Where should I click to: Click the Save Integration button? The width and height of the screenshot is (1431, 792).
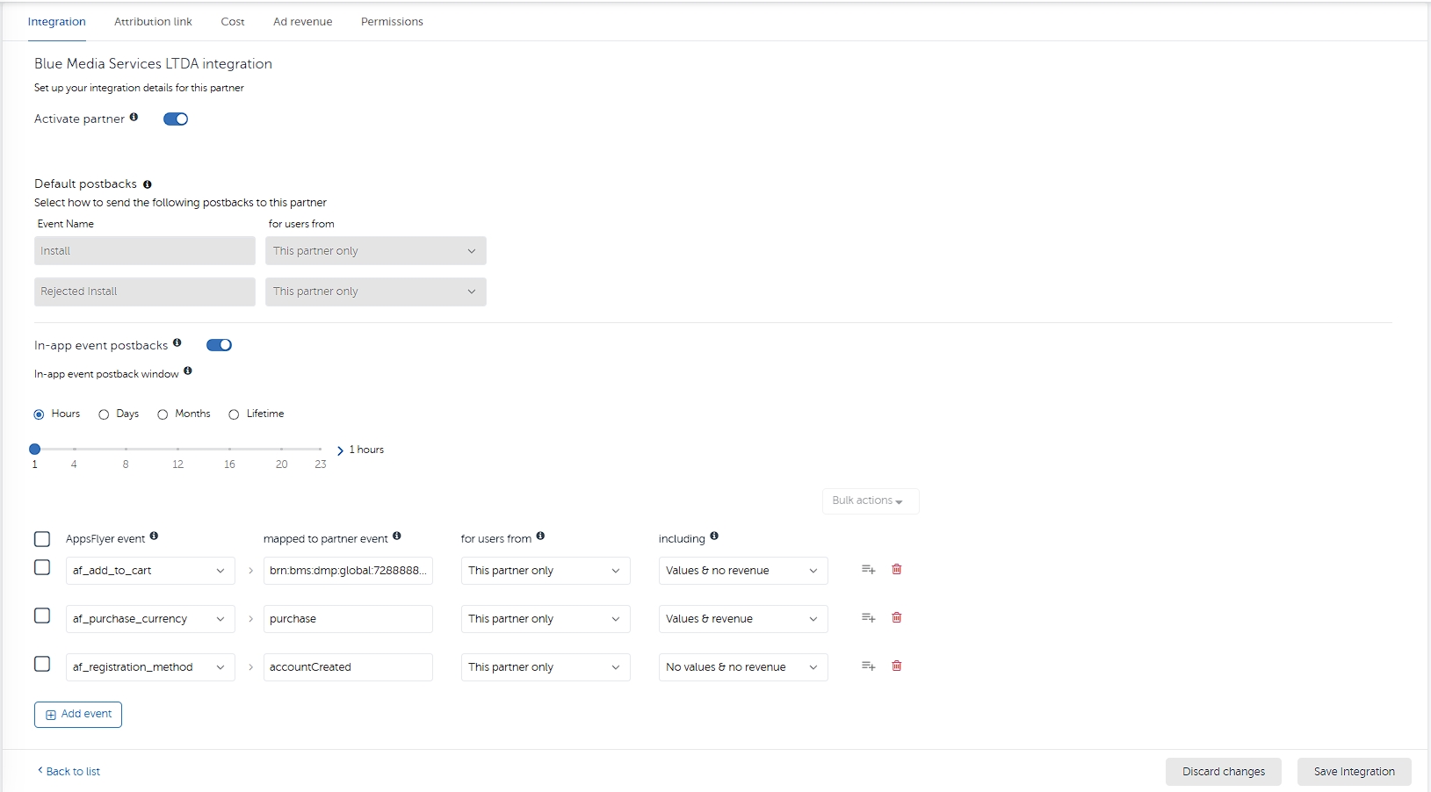[1354, 772]
